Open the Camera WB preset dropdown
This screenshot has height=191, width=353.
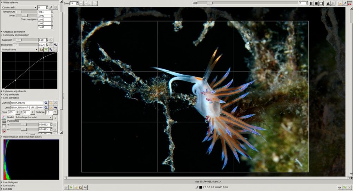tap(19, 7)
